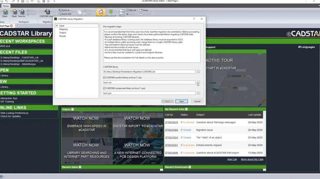320x179 pixels.
Task: Close the Start Page tab
Action: 11,26
